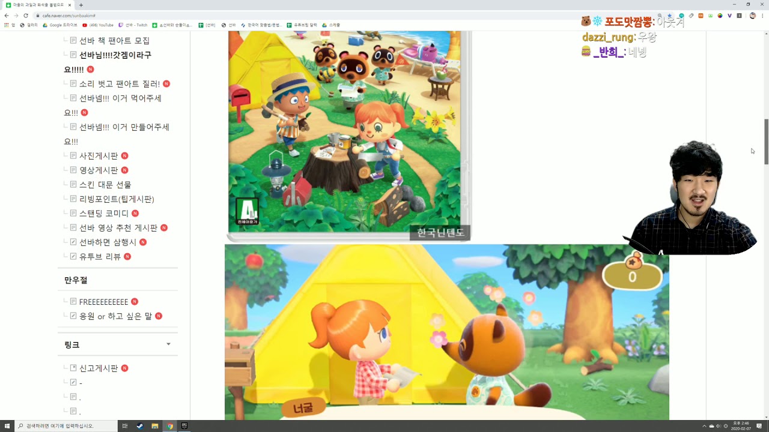Collapse the 링크 section with its arrow
769x432 pixels.
[168, 344]
